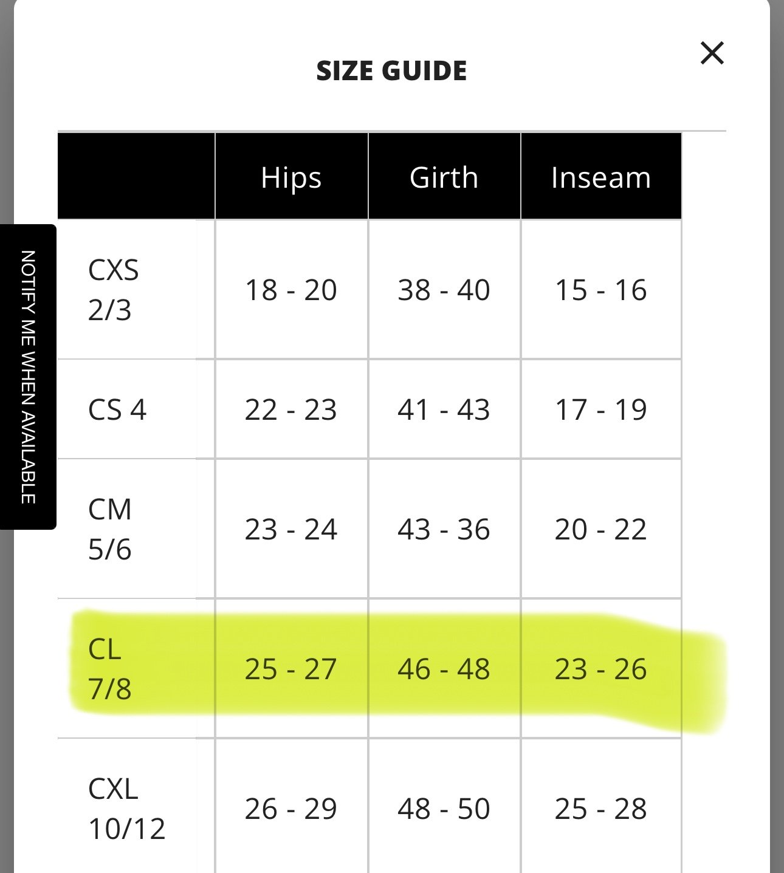784x873 pixels.
Task: Click the 20 - 22 inseam cell
Action: click(601, 529)
